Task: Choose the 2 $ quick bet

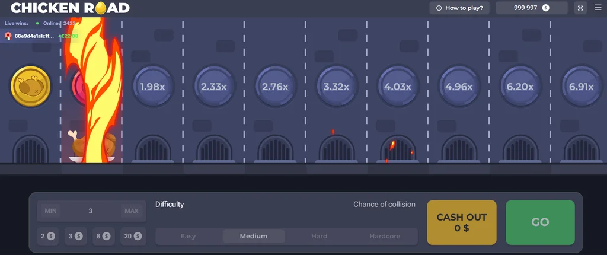Action: click(x=47, y=236)
